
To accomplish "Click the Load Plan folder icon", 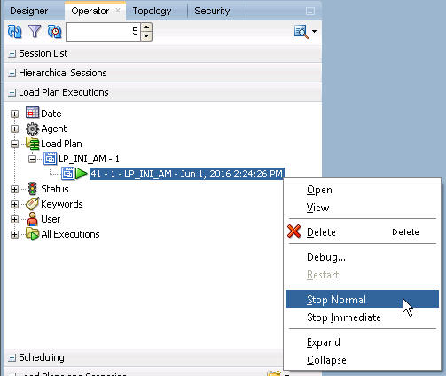I will 32,144.
